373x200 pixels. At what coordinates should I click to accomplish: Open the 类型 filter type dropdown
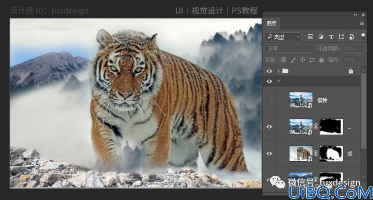click(283, 37)
